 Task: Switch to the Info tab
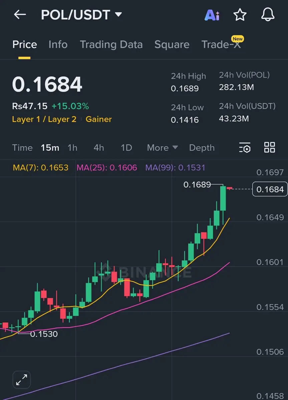click(x=58, y=45)
